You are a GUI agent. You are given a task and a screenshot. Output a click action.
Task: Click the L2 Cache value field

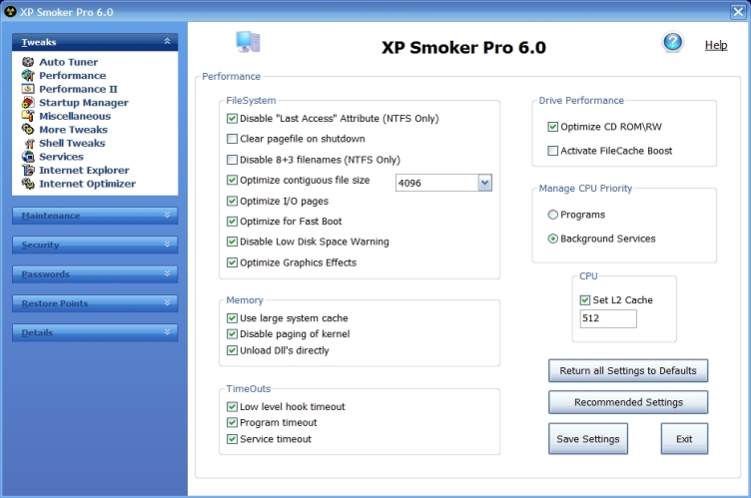pos(608,318)
